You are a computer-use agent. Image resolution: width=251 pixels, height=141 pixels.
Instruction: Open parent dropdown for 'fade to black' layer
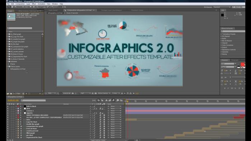click(x=115, y=107)
